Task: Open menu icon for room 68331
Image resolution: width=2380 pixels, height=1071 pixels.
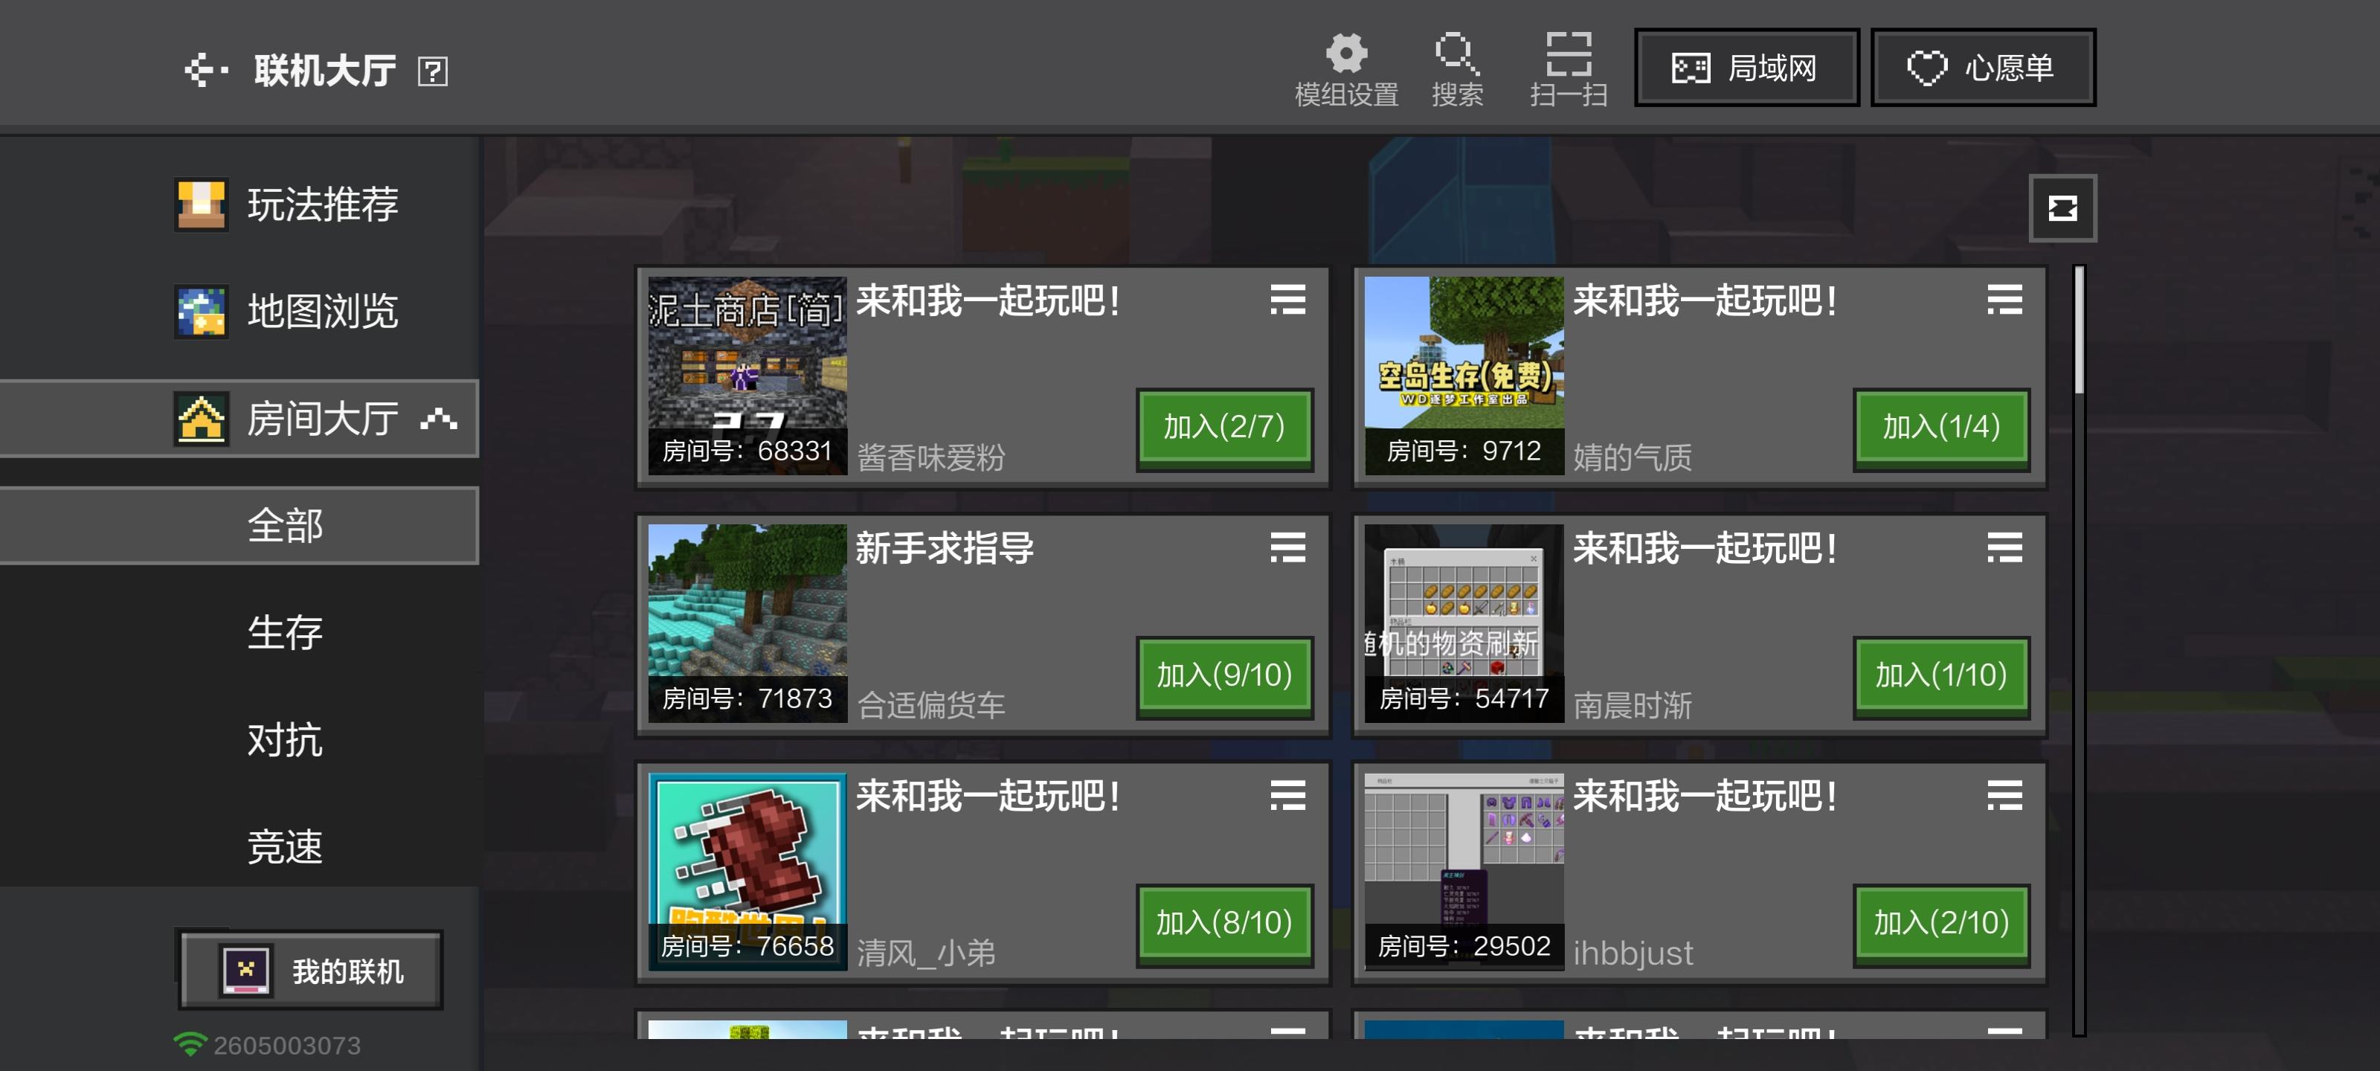Action: pyautogui.click(x=1287, y=300)
